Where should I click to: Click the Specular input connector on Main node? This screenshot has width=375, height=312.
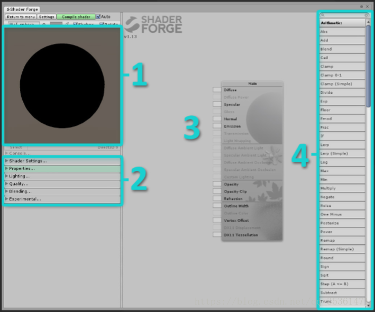click(x=217, y=104)
